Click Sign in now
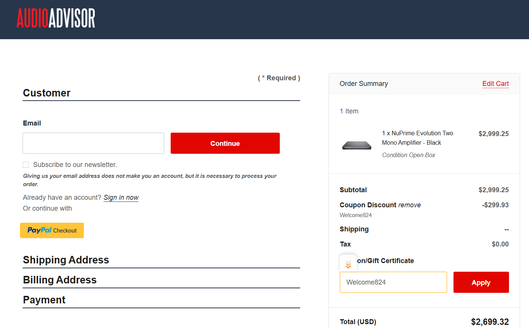Viewport: 529px width, 329px height. point(121,197)
